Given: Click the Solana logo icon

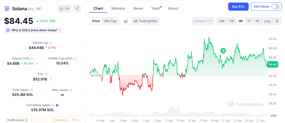Looking at the screenshot, I should click(7, 9).
